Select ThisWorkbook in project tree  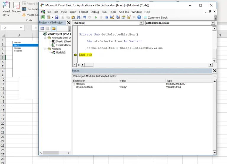[x=61, y=45]
